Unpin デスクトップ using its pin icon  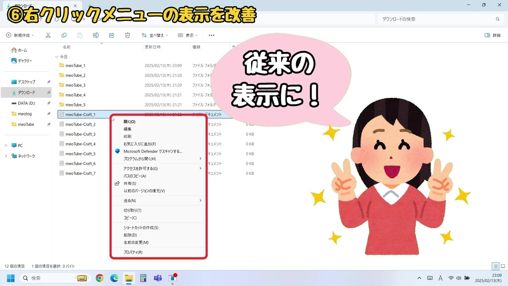[49, 82]
